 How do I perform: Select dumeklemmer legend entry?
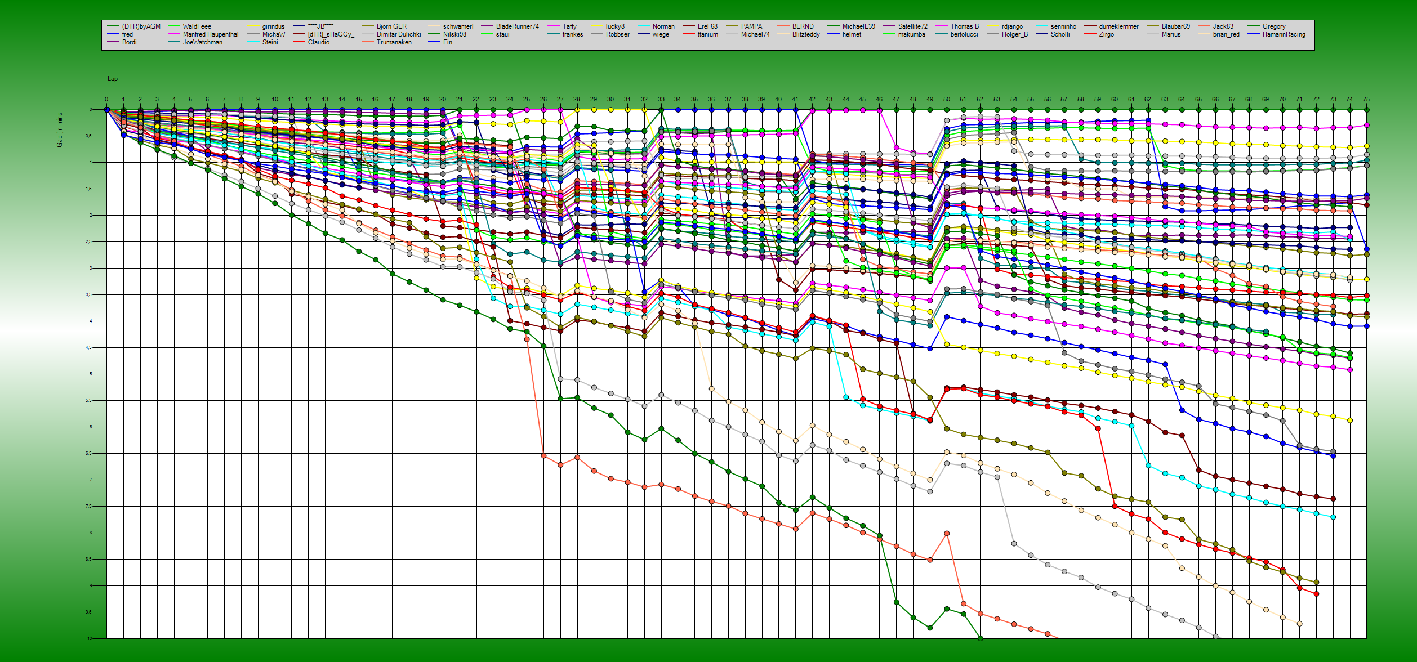pyautogui.click(x=1119, y=26)
